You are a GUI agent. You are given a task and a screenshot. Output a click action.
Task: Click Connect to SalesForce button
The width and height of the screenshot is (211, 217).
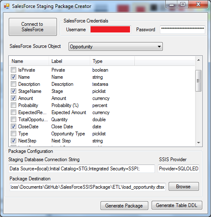(33, 27)
